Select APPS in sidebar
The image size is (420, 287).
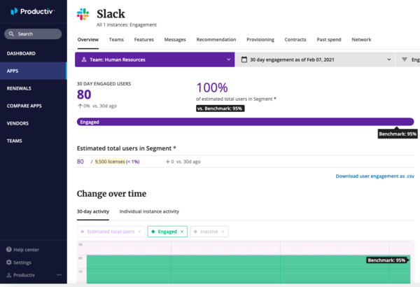tap(33, 71)
